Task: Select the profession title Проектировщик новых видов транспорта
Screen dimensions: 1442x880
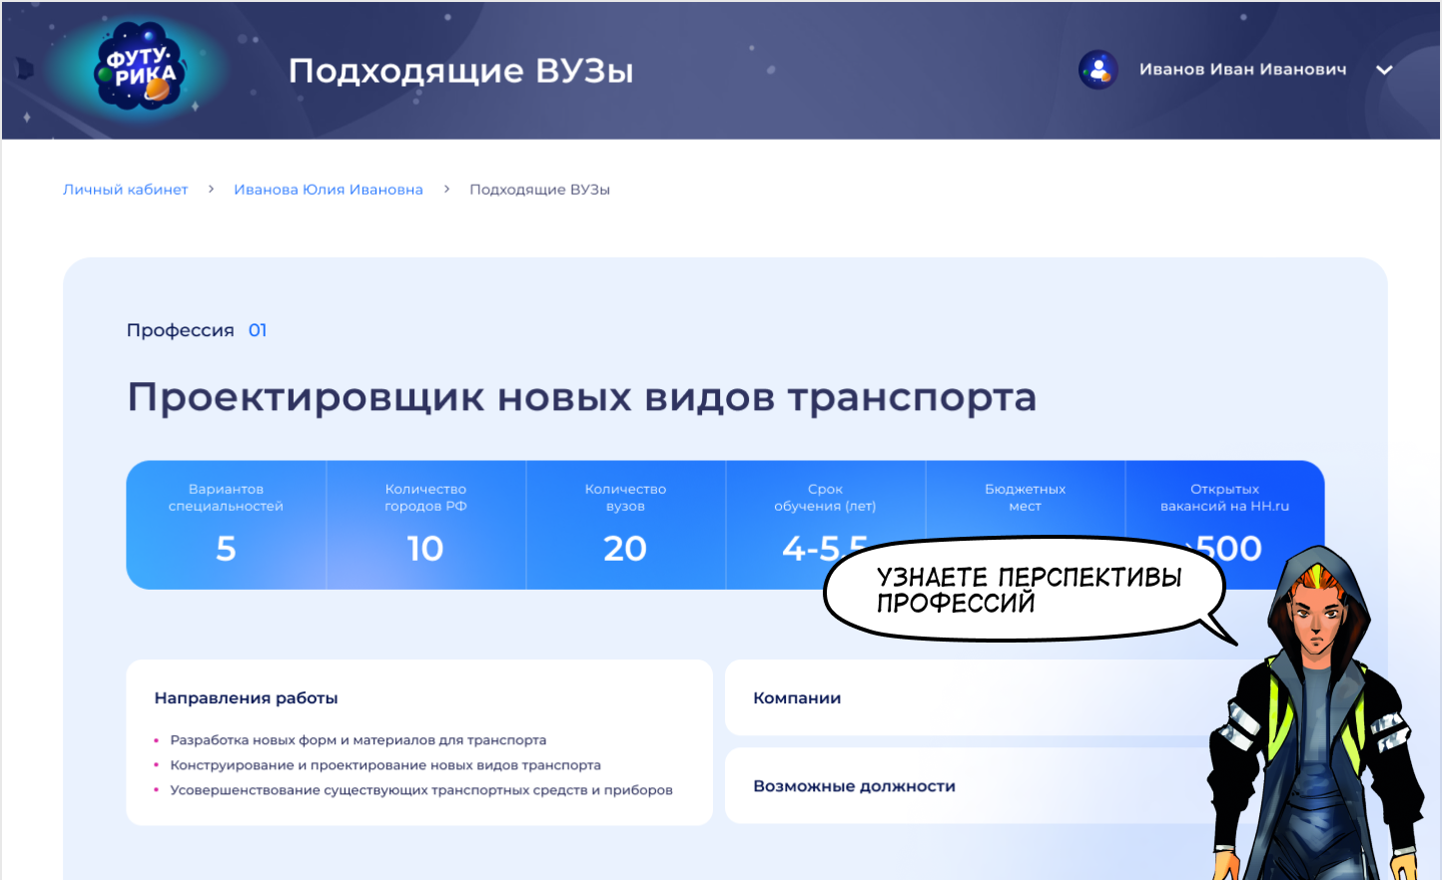Action: 581,397
